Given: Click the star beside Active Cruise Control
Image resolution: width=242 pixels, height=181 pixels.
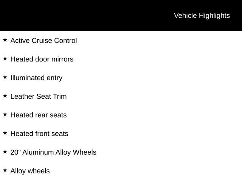Looking at the screenshot, I should (x=5, y=40).
